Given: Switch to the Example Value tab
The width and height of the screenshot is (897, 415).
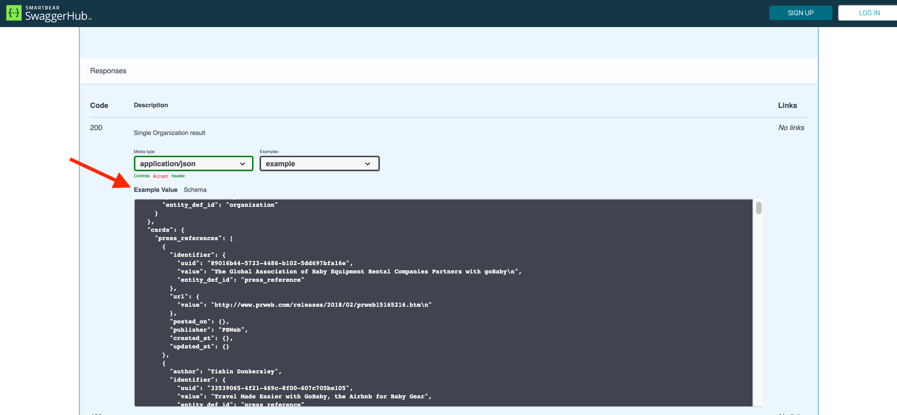Looking at the screenshot, I should pyautogui.click(x=156, y=190).
